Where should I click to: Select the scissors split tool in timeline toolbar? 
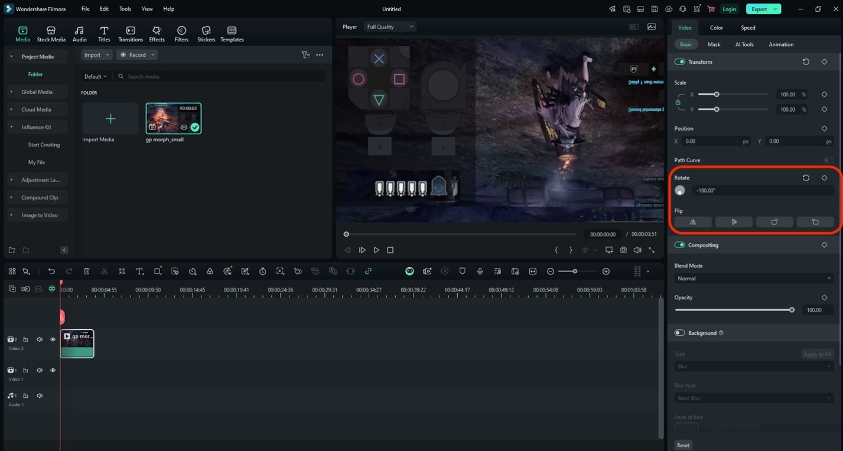coord(104,271)
